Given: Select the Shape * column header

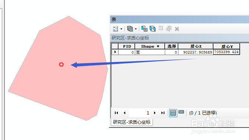Looking at the screenshot, I should 150,46.
